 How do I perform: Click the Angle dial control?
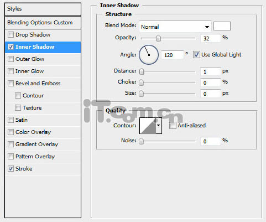click(149, 55)
